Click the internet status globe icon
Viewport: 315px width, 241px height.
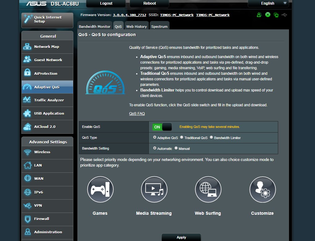(x=268, y=15)
